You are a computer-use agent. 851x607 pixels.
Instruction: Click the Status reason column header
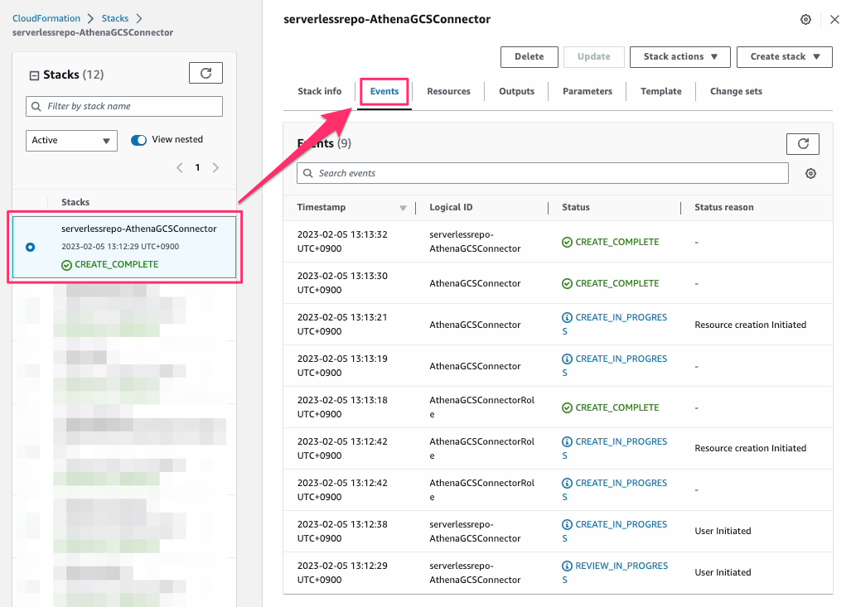tap(724, 207)
